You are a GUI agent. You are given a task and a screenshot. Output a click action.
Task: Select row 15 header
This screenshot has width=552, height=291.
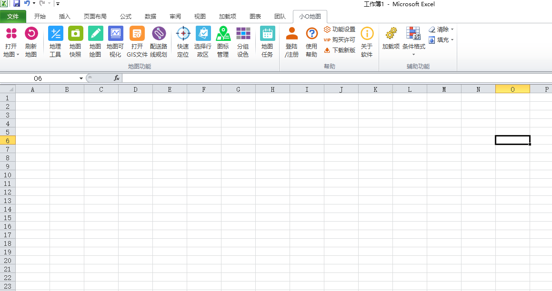8,218
